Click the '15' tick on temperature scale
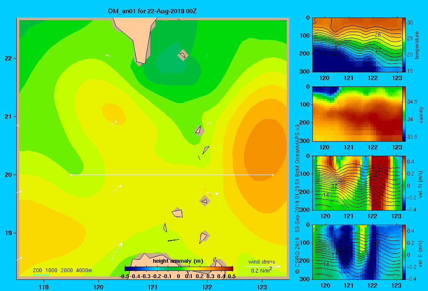 pos(410,71)
